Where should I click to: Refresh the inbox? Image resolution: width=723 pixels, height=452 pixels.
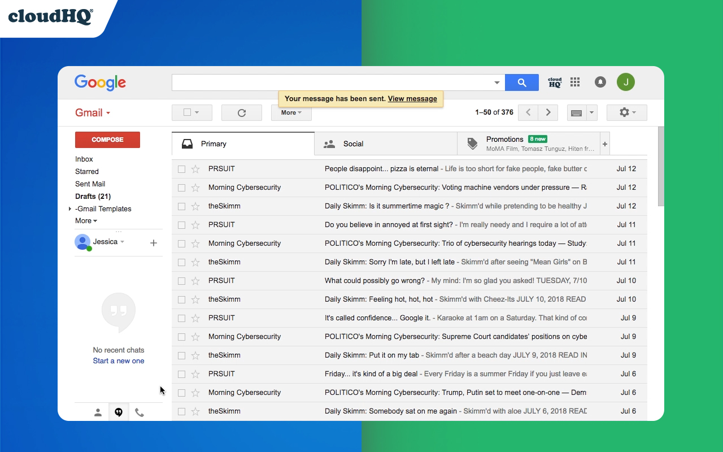(x=242, y=112)
